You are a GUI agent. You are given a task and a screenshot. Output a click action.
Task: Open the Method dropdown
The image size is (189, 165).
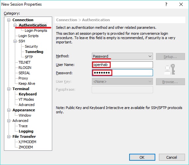[x=122, y=56]
